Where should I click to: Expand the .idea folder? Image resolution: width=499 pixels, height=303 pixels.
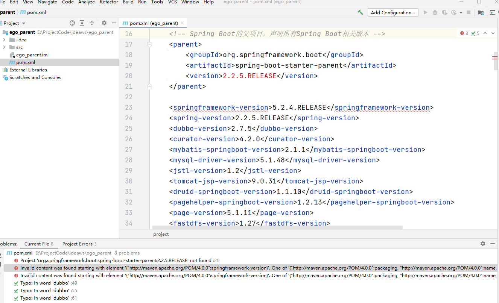pyautogui.click(x=4, y=39)
